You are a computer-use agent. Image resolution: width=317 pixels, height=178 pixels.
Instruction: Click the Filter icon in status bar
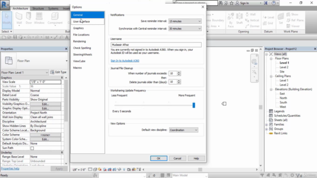point(298,175)
